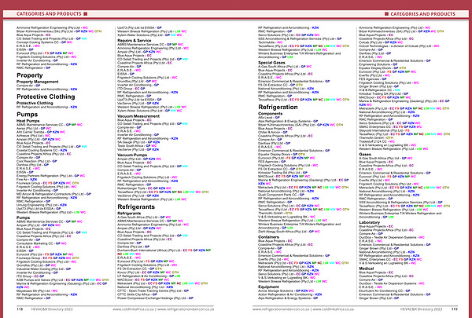Viewport: 472px width, 318px height.
Task: Click the "KSB Pumps and Valves" entry
Action: [x=63, y=280]
